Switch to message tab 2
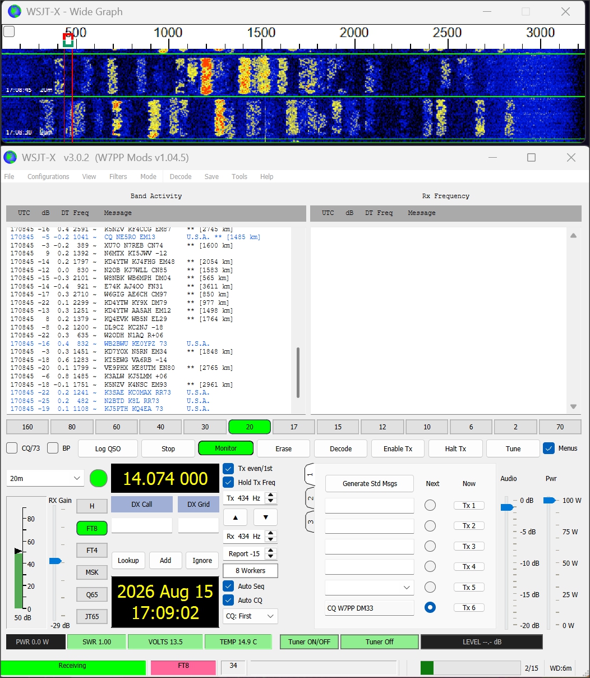 pos(310,498)
